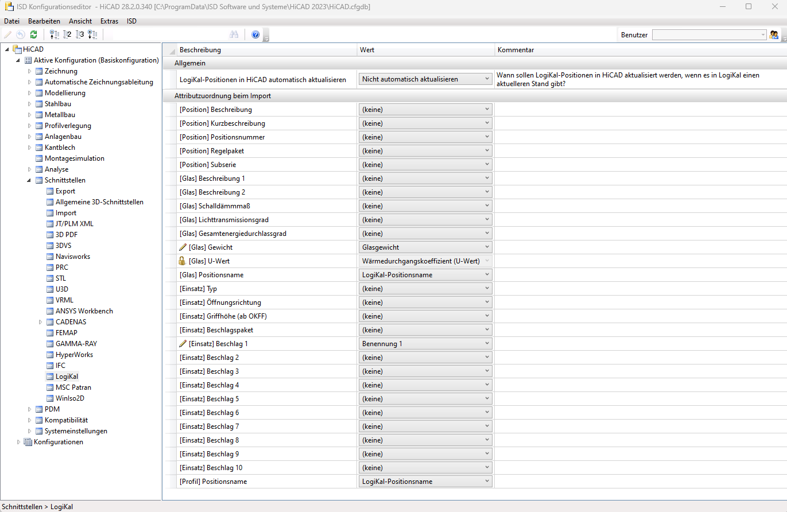Select the HyperWorks tree item
787x512 pixels.
[74, 355]
